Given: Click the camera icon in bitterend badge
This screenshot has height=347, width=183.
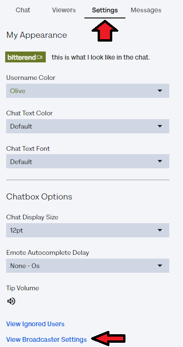Looking at the screenshot, I should (40, 57).
